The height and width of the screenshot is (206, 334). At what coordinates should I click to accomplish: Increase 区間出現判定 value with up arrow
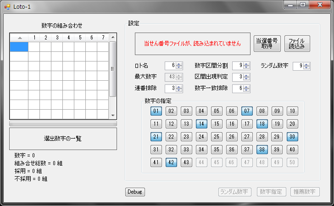coord(246,75)
